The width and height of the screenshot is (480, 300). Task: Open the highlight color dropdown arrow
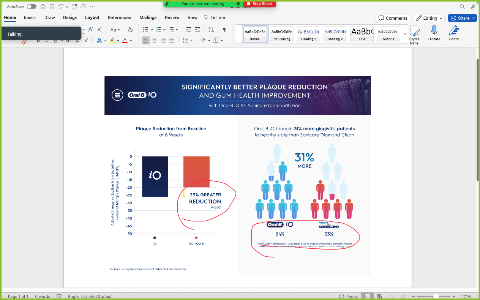(x=118, y=40)
